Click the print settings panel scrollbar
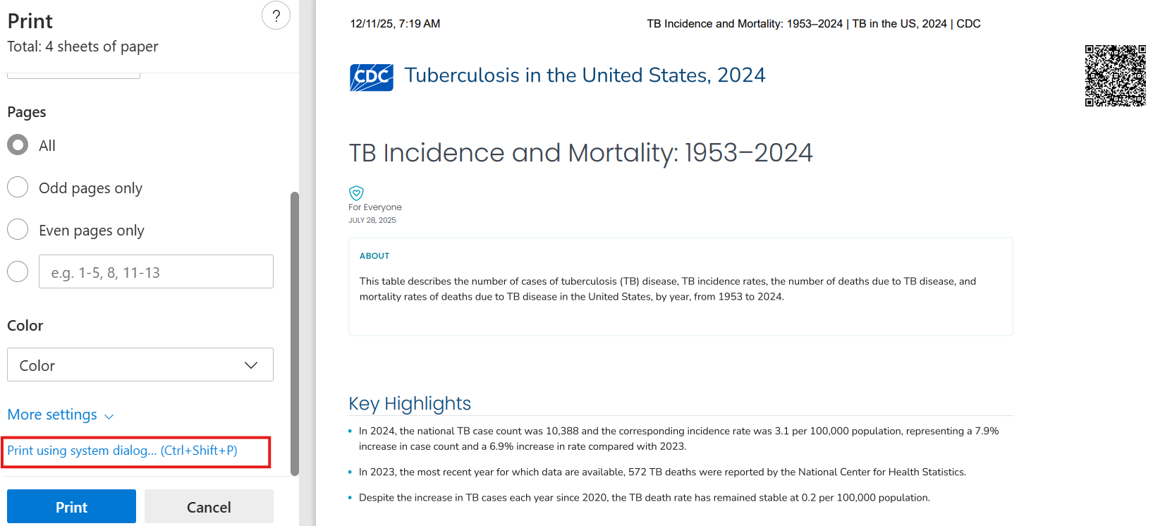1153x526 pixels. [x=295, y=331]
